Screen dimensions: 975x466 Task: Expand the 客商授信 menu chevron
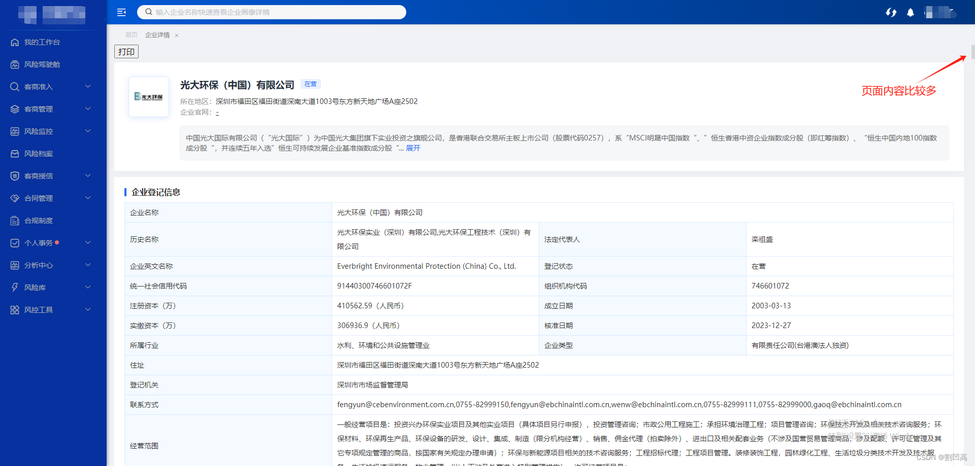pos(88,176)
